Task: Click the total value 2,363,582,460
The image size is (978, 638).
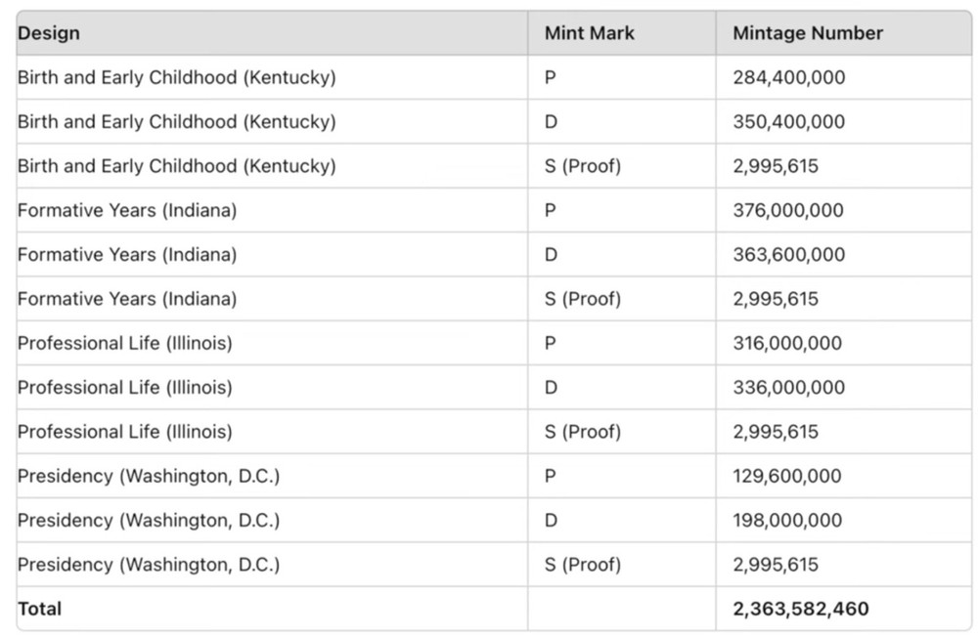Action: click(801, 608)
